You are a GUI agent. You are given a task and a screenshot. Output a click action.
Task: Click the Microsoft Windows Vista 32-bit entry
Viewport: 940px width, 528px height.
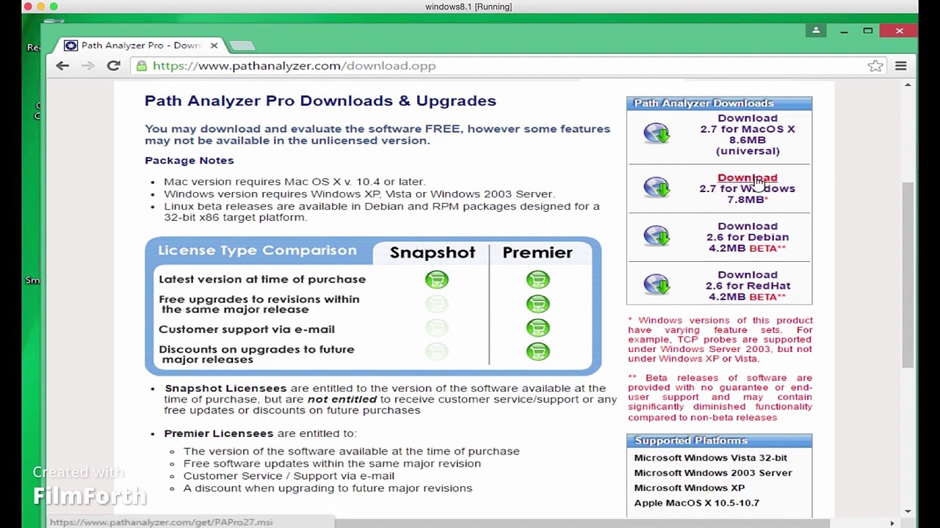click(x=711, y=458)
